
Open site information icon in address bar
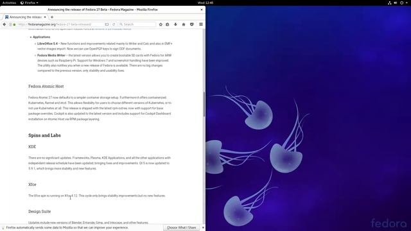click(10, 24)
